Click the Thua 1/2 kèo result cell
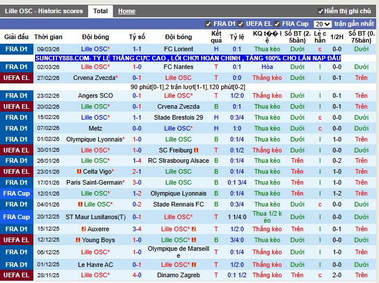 tap(267, 217)
